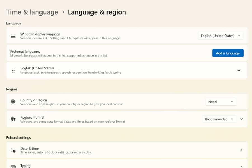Click the Add a language button

(228, 53)
